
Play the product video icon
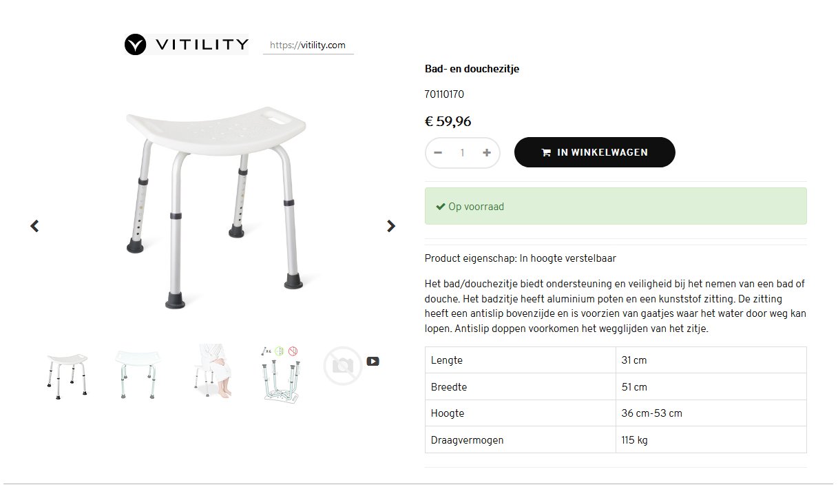(373, 361)
